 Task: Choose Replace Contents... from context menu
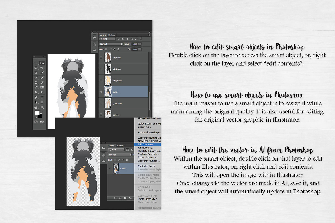click(x=149, y=154)
